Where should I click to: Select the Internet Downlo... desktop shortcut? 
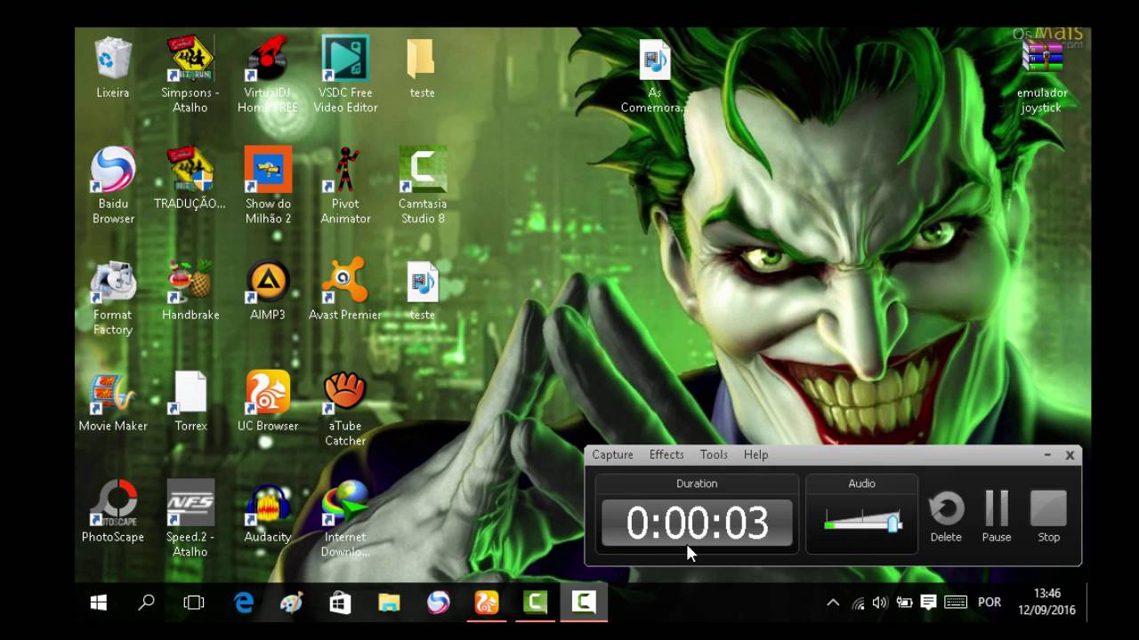345,518
